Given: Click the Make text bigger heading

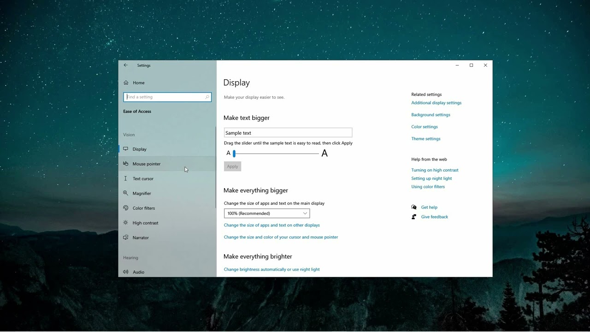Looking at the screenshot, I should pos(247,118).
